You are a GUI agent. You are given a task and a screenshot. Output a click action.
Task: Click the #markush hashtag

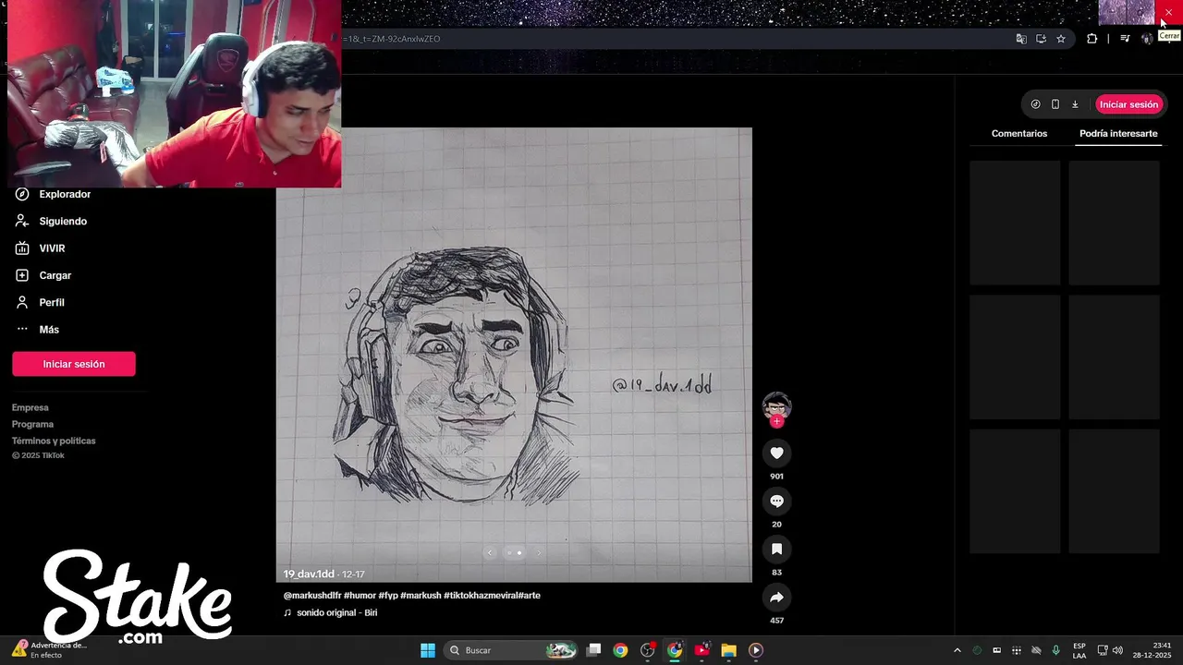(x=421, y=596)
